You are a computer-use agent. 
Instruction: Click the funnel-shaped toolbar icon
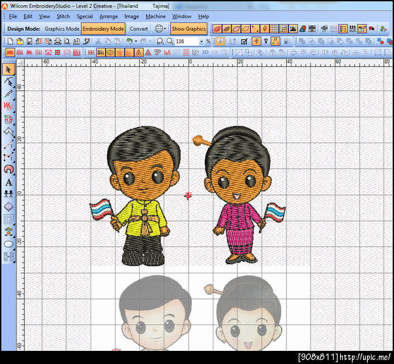pyautogui.click(x=265, y=41)
